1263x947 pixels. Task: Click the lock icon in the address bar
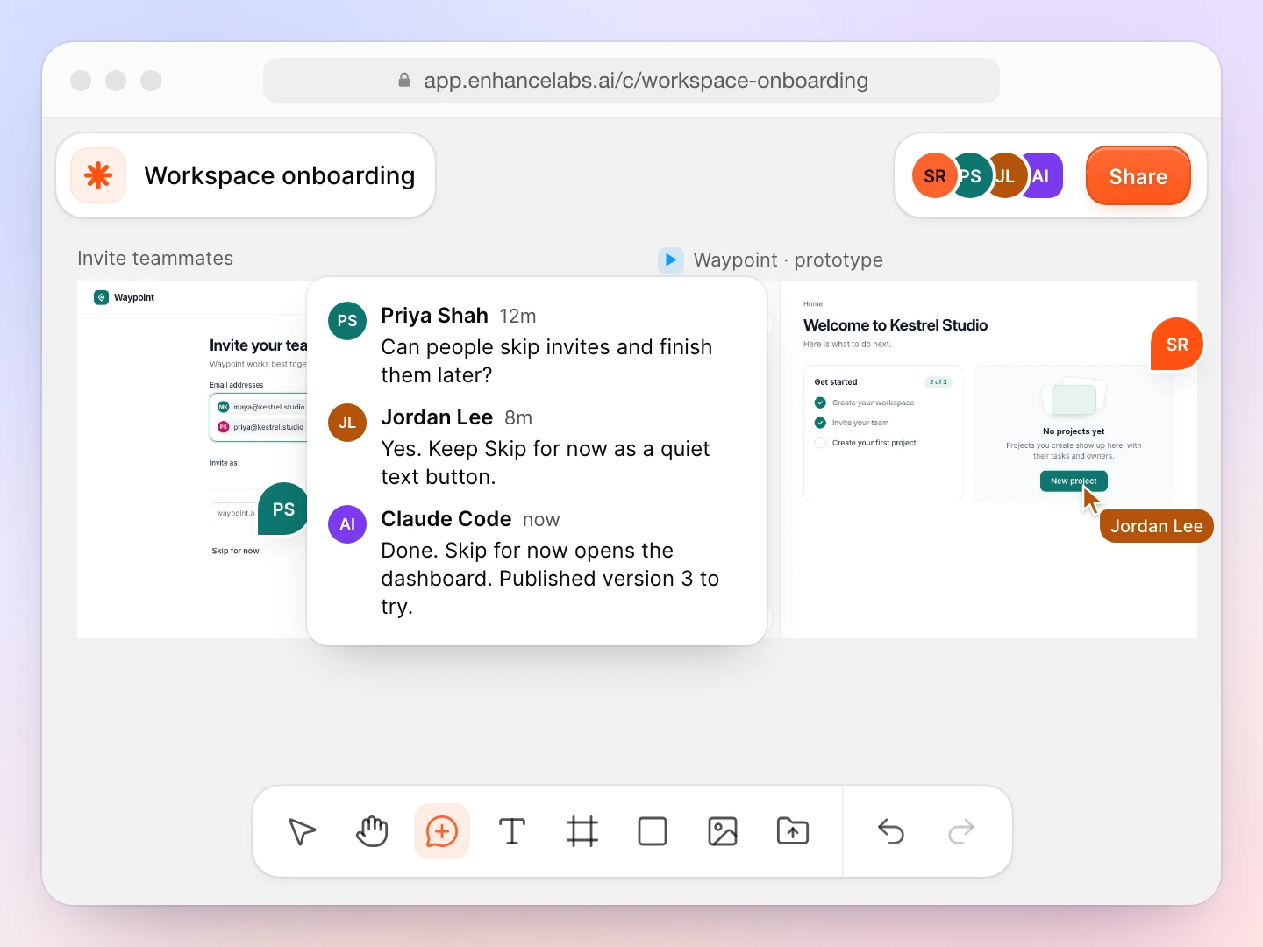[404, 80]
